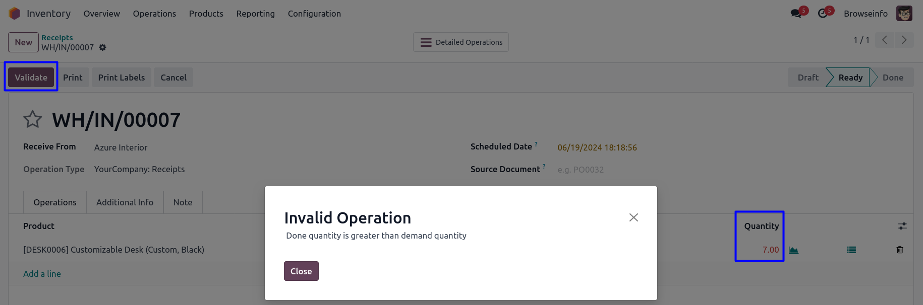The height and width of the screenshot is (305, 923).
Task: Open the Operations menu in navbar
Action: tap(154, 14)
